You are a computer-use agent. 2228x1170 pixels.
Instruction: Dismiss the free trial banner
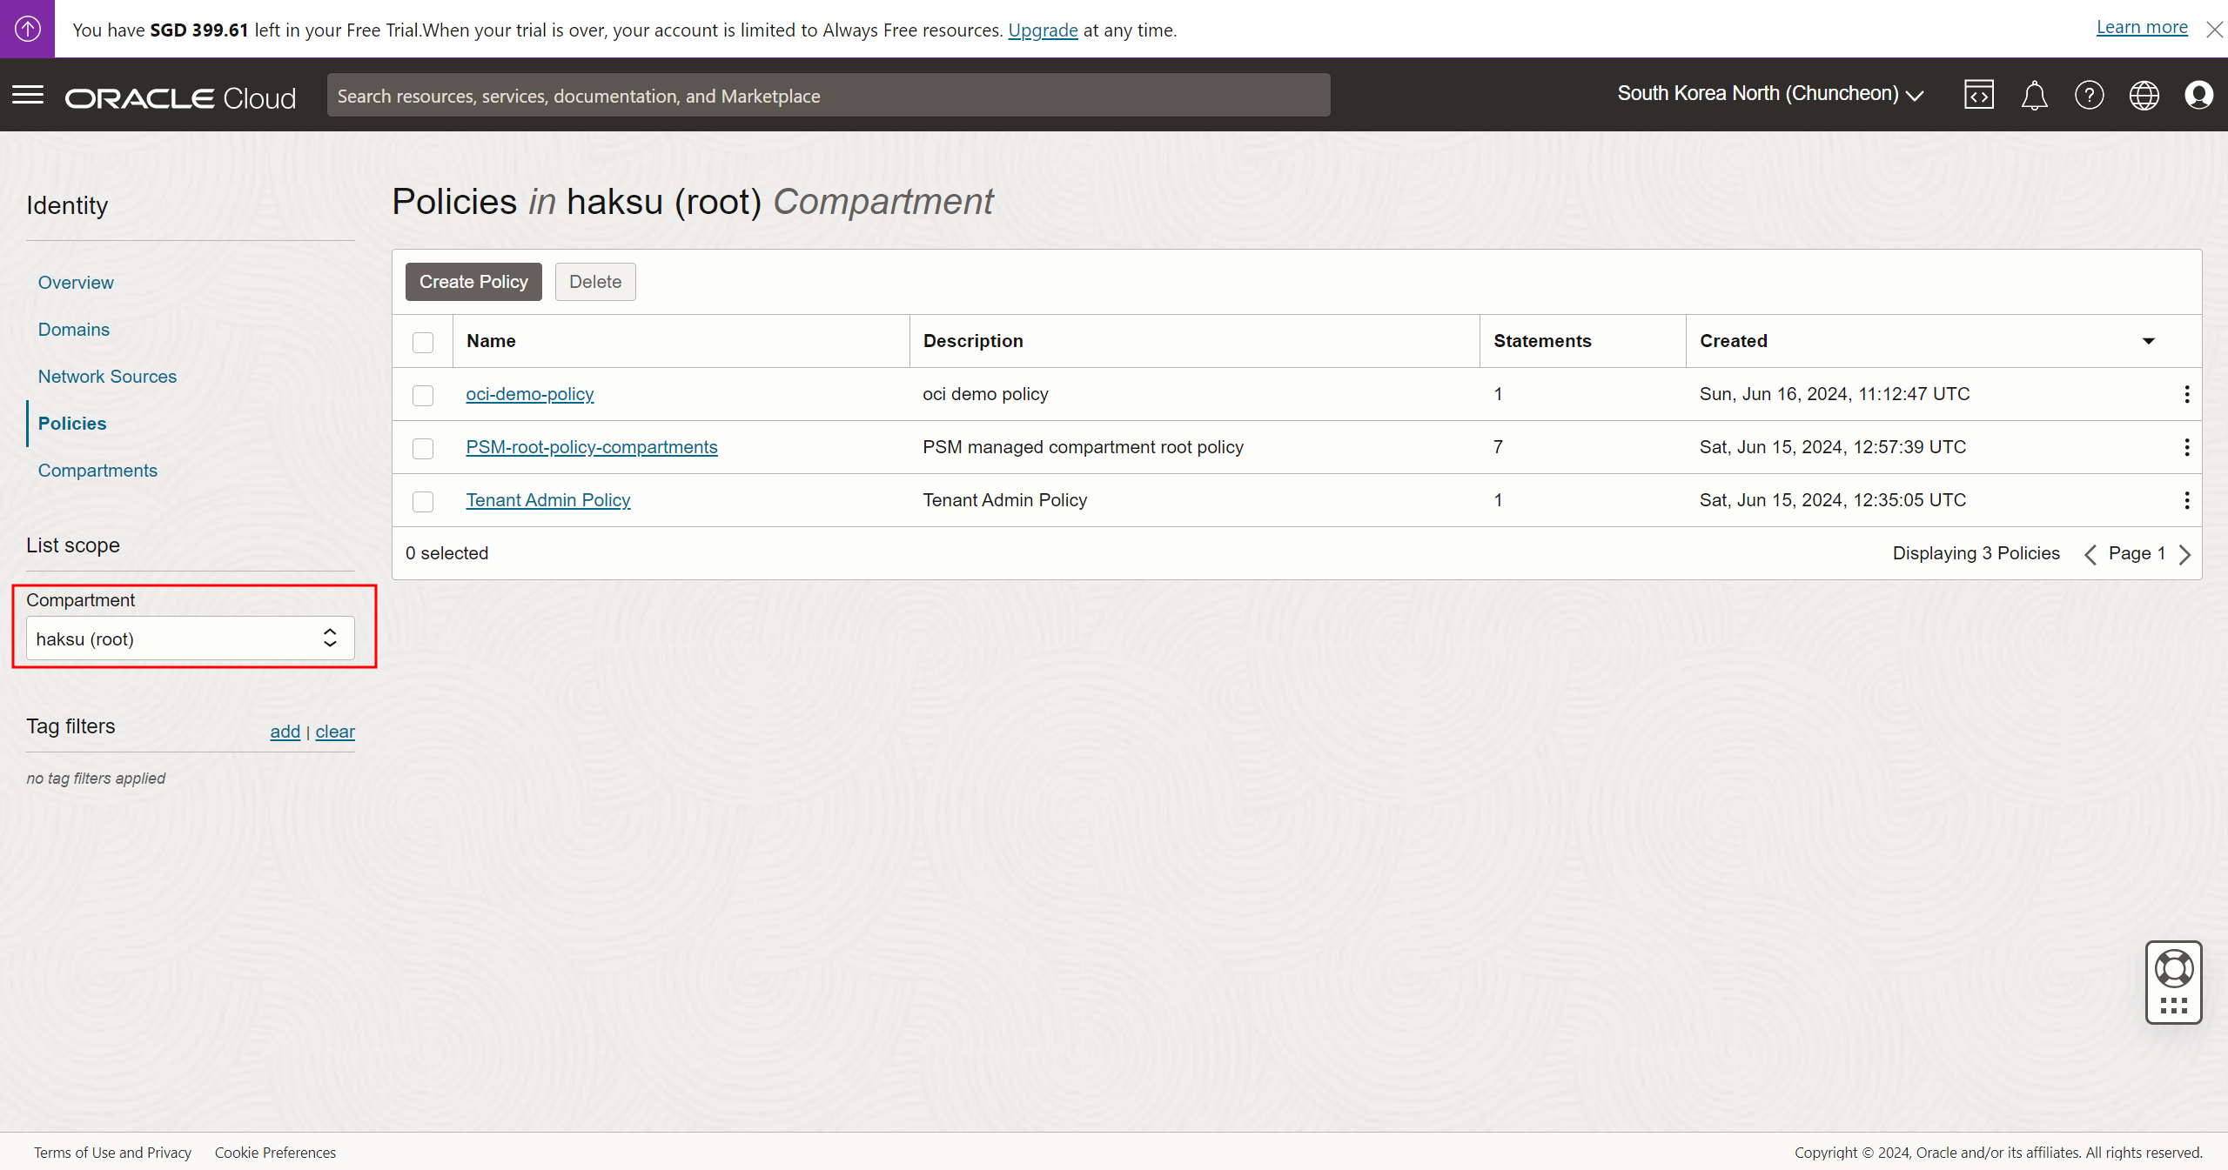coord(2214,30)
